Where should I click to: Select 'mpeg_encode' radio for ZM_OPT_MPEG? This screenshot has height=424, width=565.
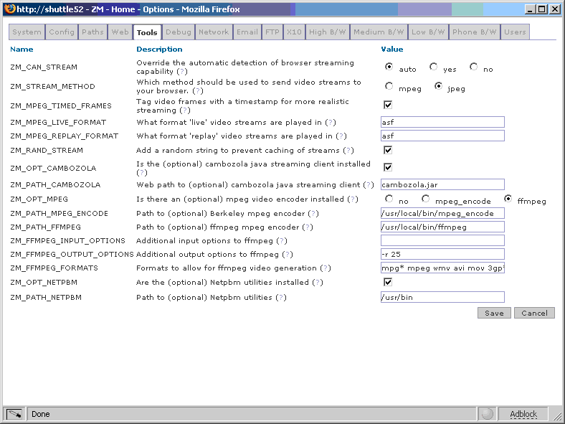click(x=426, y=199)
